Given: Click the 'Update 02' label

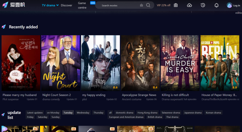Looking at the screenshot, I should 112,99.
